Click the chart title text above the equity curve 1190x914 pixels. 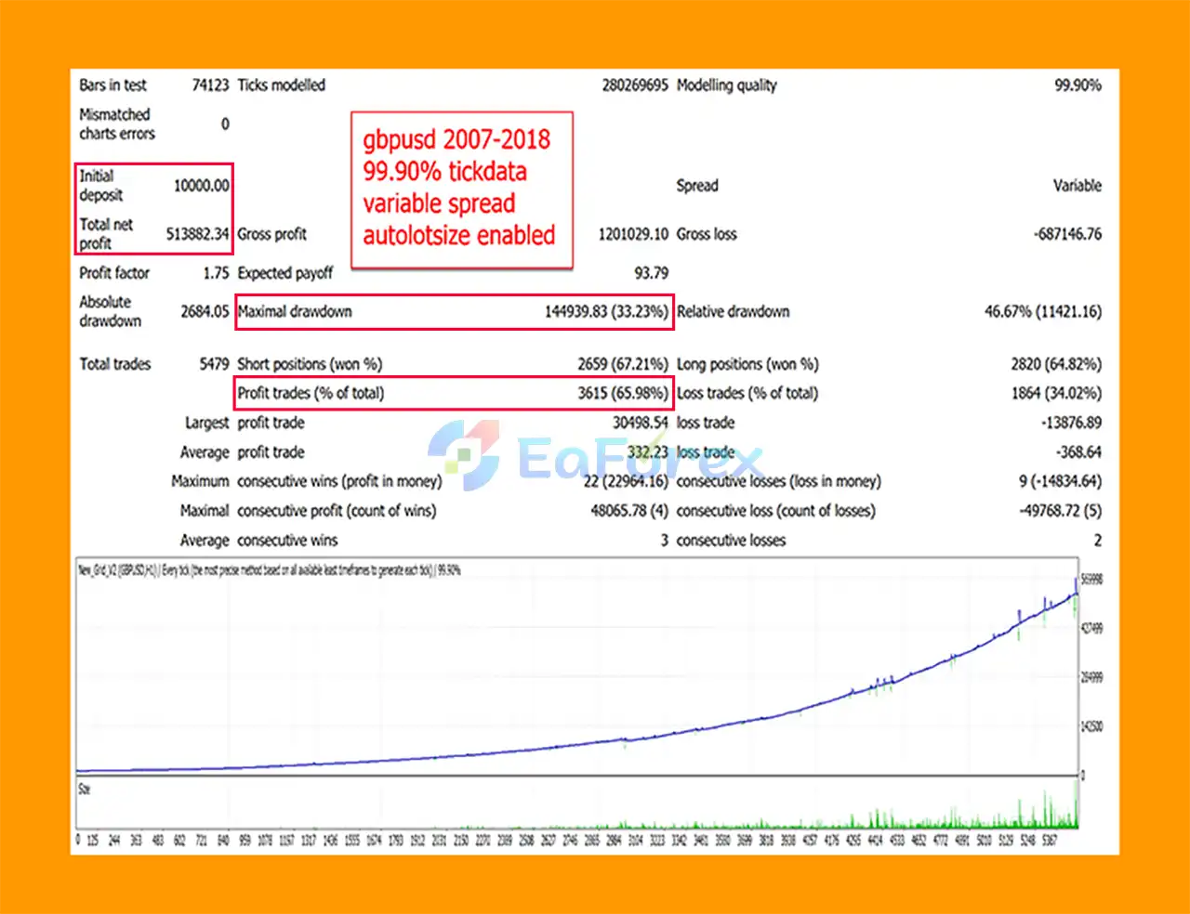269,570
